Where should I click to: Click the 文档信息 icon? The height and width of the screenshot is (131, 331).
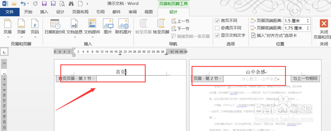point(74,23)
